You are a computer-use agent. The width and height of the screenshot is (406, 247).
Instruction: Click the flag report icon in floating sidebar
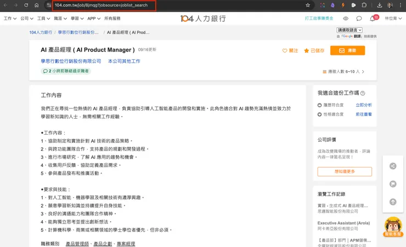pos(393,184)
